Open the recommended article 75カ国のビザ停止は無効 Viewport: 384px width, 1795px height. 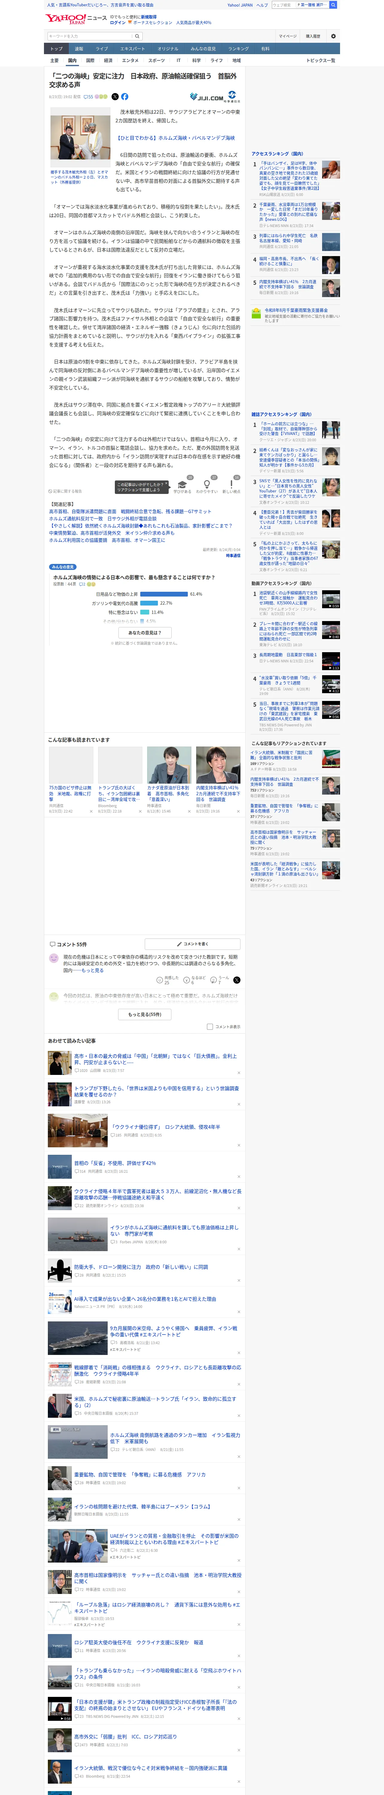pos(70,794)
